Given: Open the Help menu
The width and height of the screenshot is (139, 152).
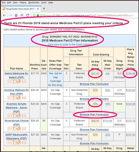Looking at the screenshot, I should point(51,2).
